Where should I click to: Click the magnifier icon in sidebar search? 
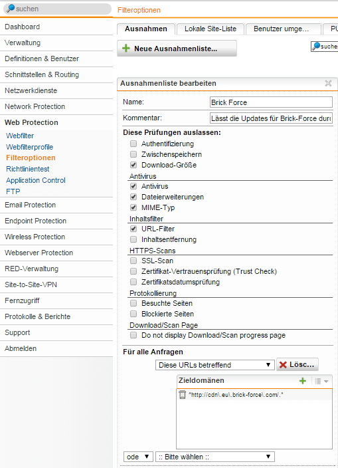click(x=11, y=9)
